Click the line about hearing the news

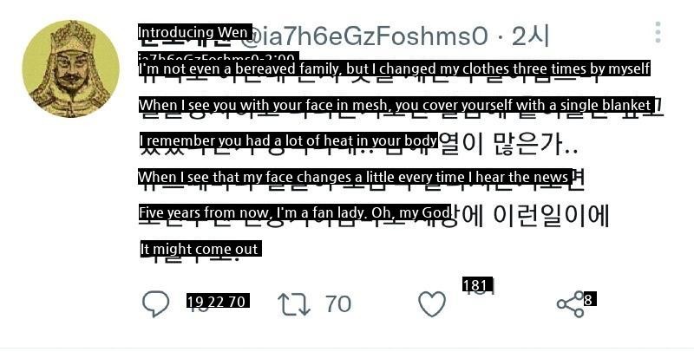click(354, 178)
